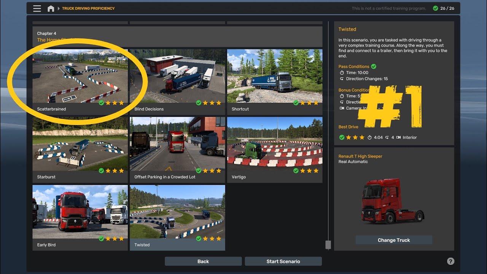Click the 'Chapter 4' header text

pos(47,33)
